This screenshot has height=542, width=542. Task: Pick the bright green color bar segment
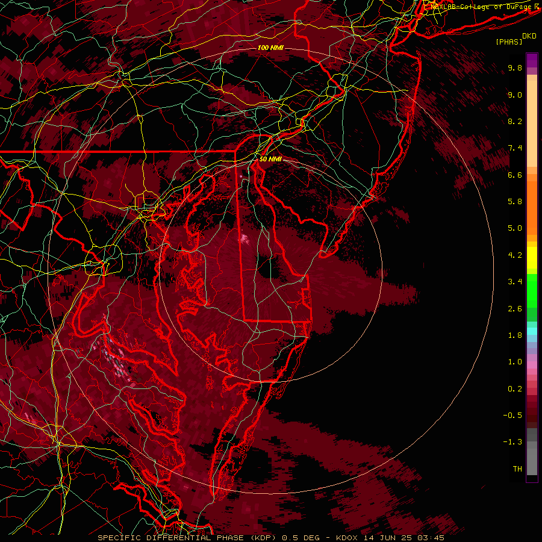[532, 290]
